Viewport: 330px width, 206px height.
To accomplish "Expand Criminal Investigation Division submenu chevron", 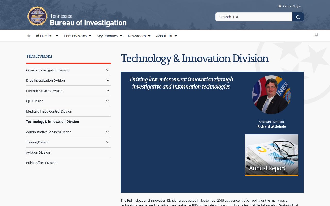I will click(x=108, y=70).
